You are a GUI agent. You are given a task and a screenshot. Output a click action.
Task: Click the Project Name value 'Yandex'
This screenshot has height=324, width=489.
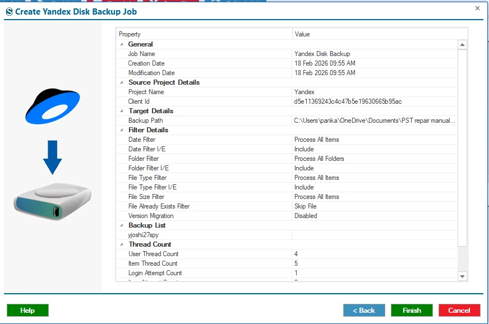(x=305, y=92)
